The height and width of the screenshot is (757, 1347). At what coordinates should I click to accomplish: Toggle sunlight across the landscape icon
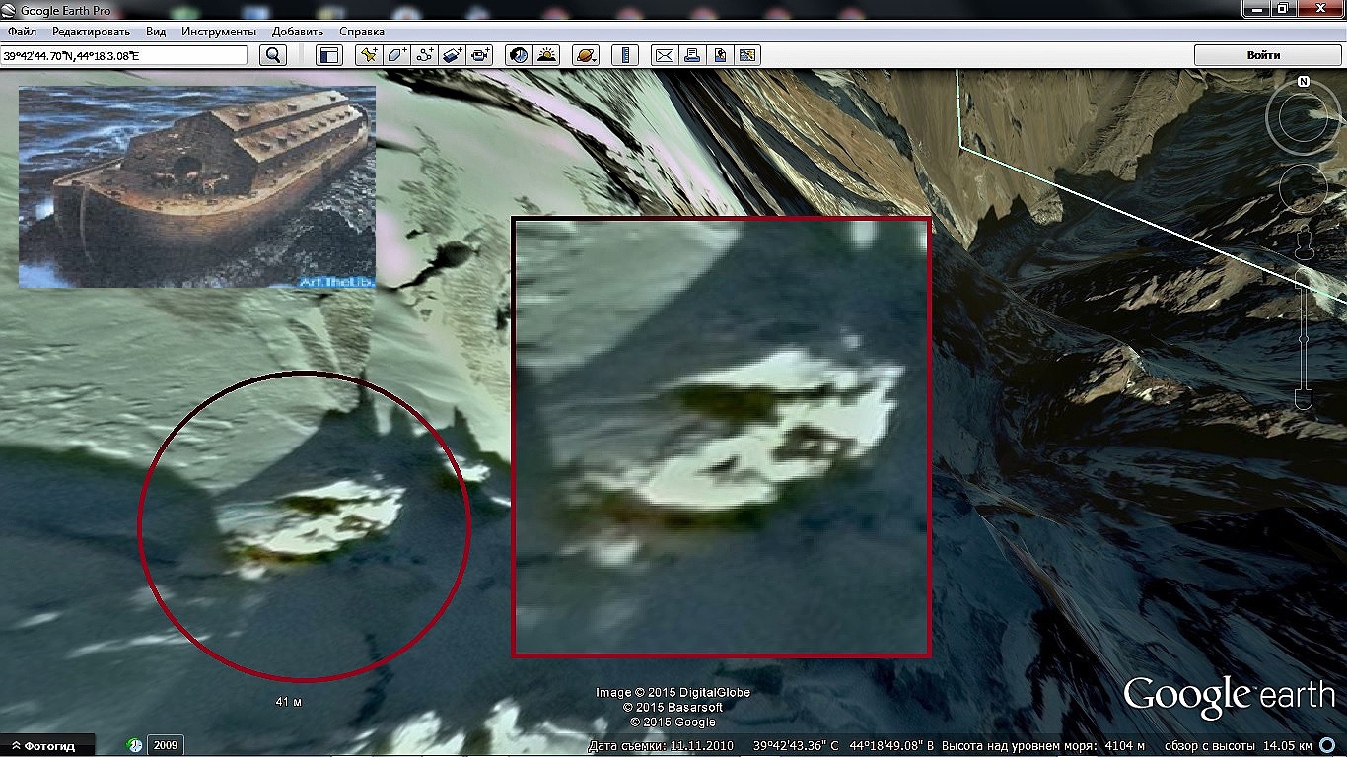(546, 55)
